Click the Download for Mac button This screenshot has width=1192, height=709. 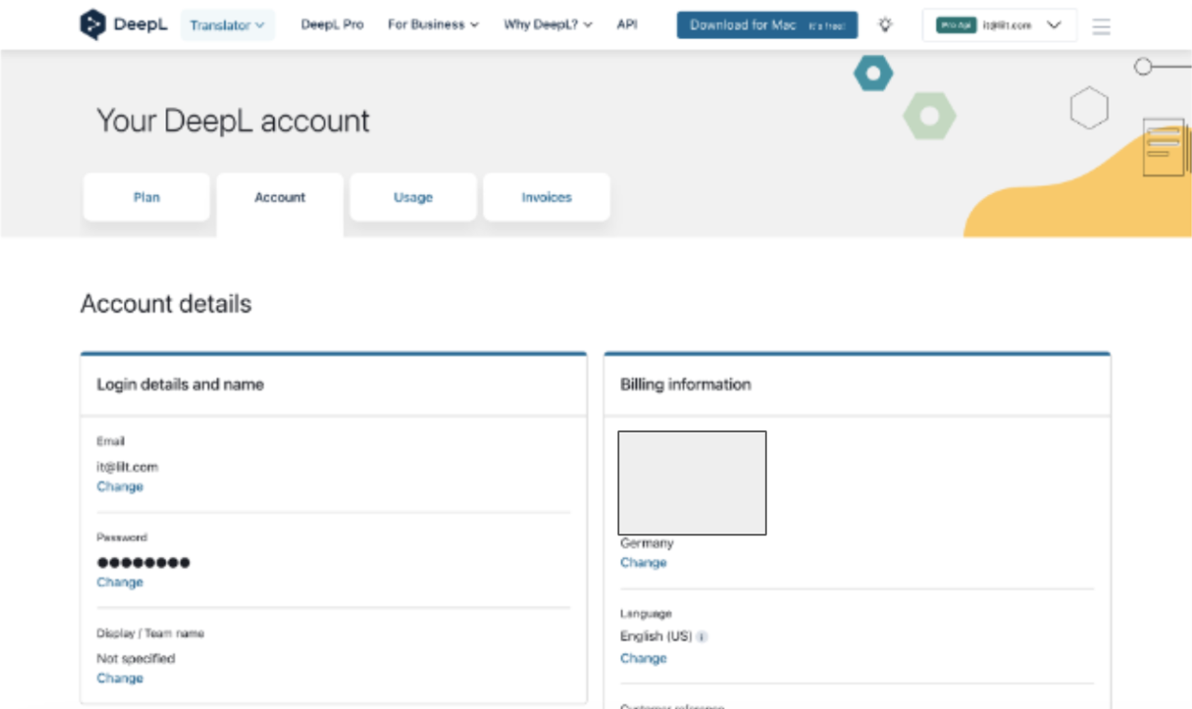click(767, 25)
